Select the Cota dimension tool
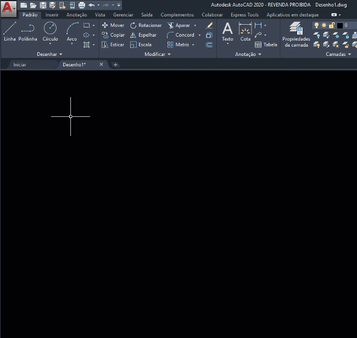Viewport: 357px width, 338px height. [x=245, y=32]
